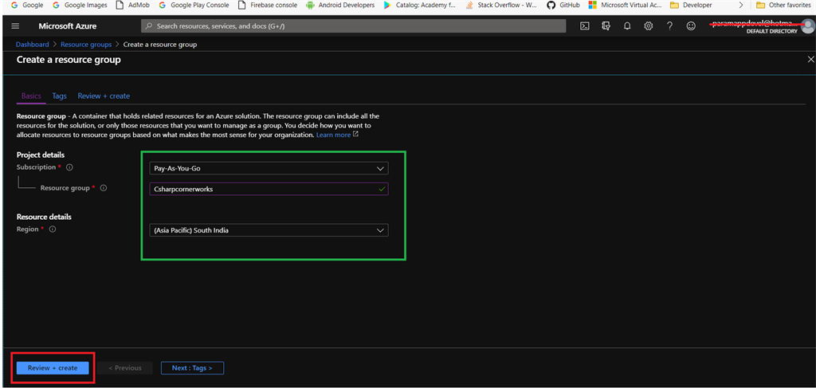Open the Notifications bell
816x388 pixels.
tap(627, 26)
